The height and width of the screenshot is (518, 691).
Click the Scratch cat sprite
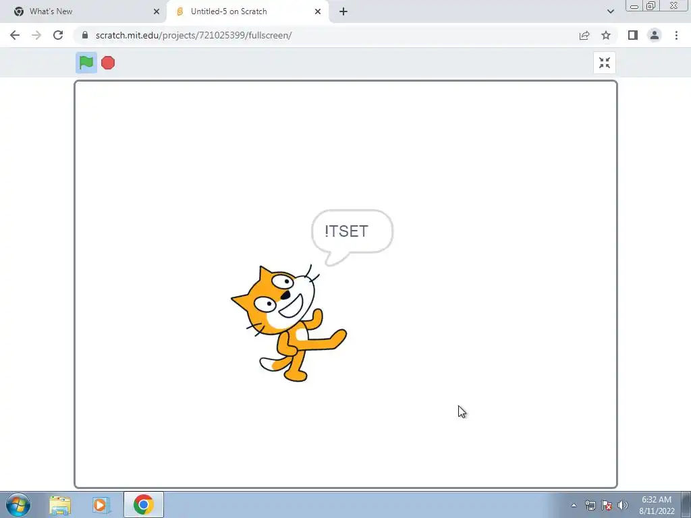(289, 323)
